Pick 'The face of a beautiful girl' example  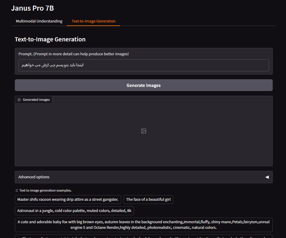point(148,199)
